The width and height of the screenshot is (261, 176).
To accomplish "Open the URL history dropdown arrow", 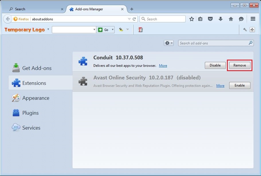I will click(x=129, y=19).
